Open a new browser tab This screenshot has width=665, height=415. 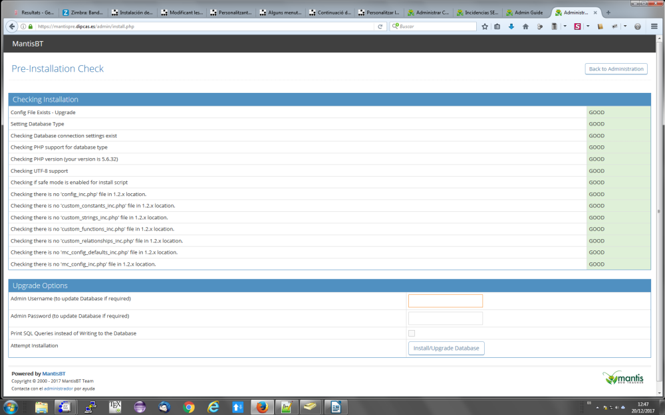pos(608,13)
